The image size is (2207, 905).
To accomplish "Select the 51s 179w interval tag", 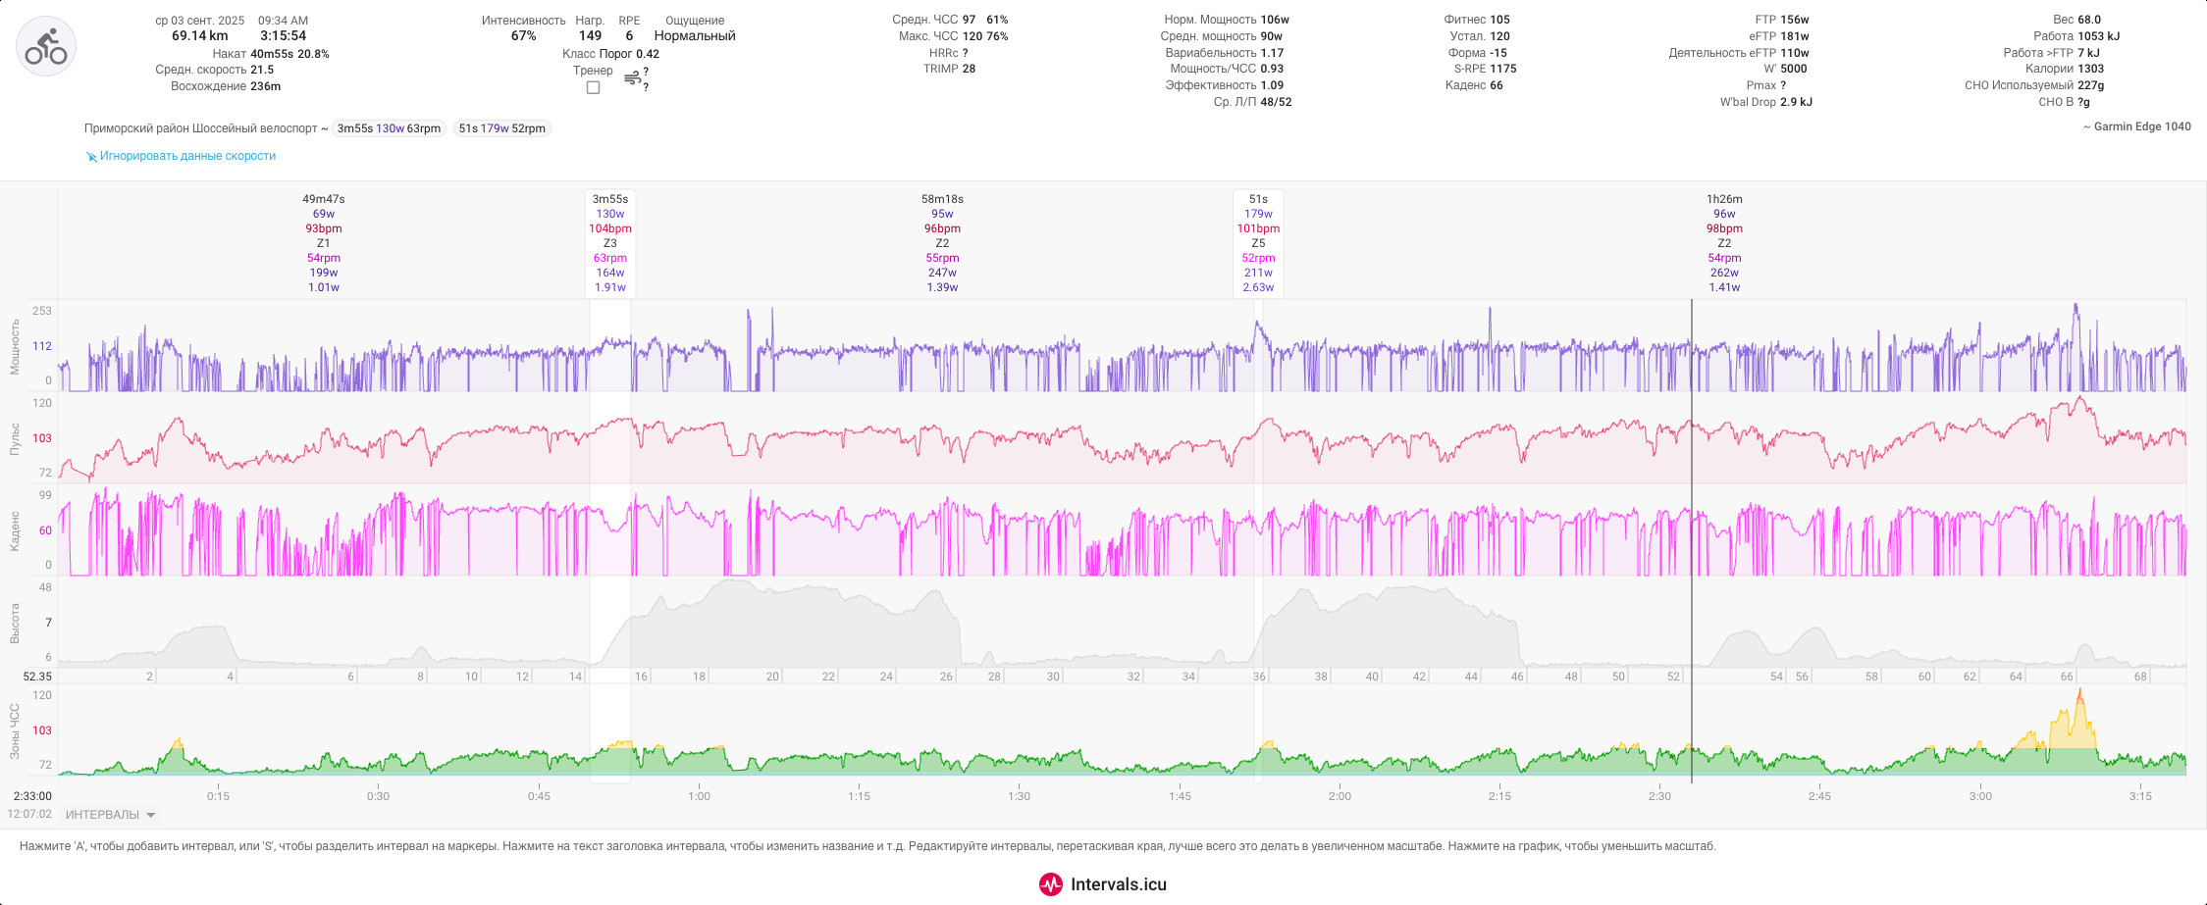I will point(501,128).
